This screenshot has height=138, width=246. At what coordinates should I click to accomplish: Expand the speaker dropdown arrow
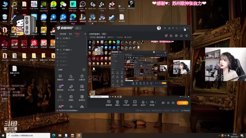click(x=156, y=102)
